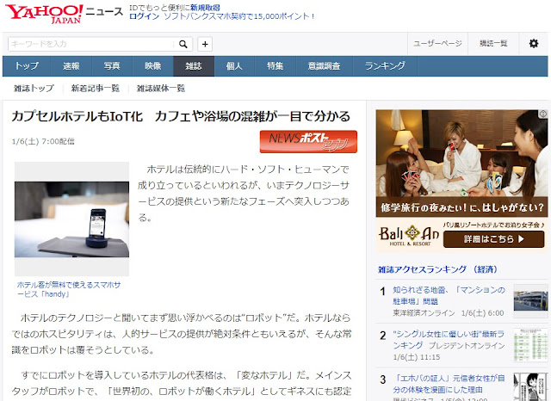Open 購読一覧 button
The image size is (551, 401).
(x=493, y=44)
